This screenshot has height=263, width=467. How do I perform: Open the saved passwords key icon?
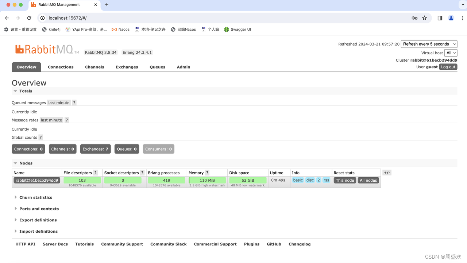414,18
